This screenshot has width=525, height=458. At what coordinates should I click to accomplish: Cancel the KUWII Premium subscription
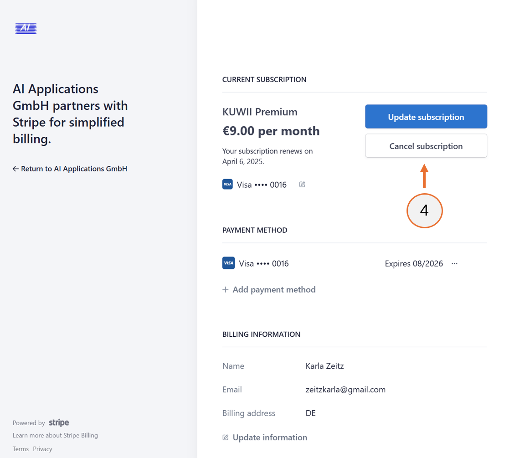(426, 146)
